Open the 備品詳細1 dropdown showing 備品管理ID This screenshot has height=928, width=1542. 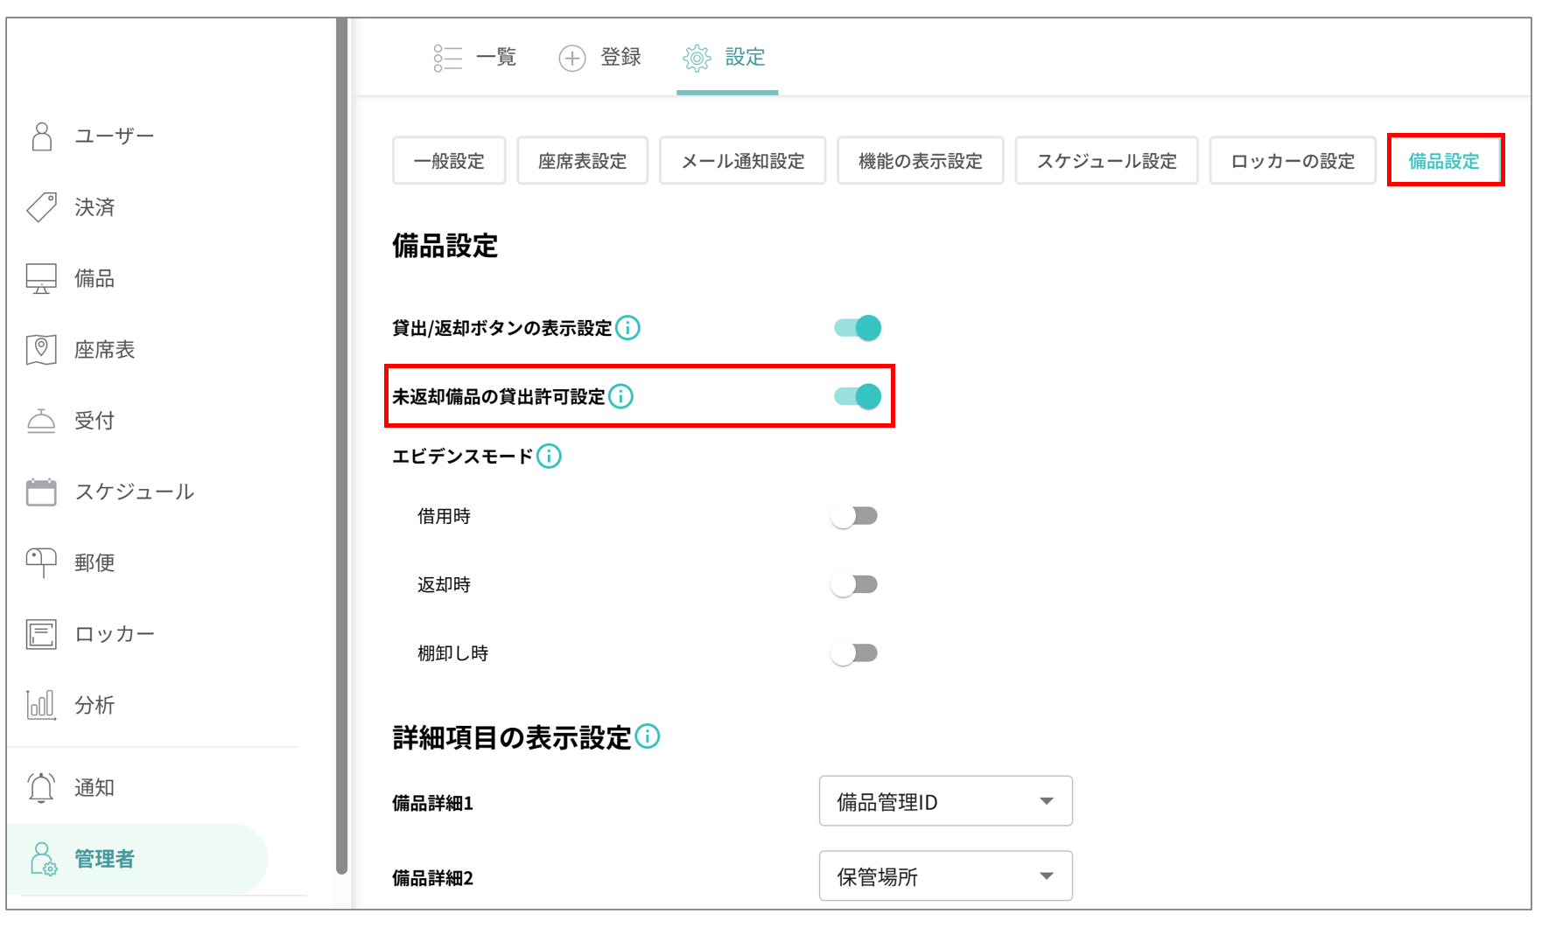point(945,800)
